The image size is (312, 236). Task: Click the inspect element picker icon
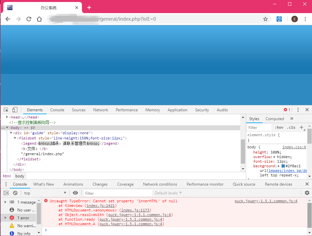click(x=6, y=110)
